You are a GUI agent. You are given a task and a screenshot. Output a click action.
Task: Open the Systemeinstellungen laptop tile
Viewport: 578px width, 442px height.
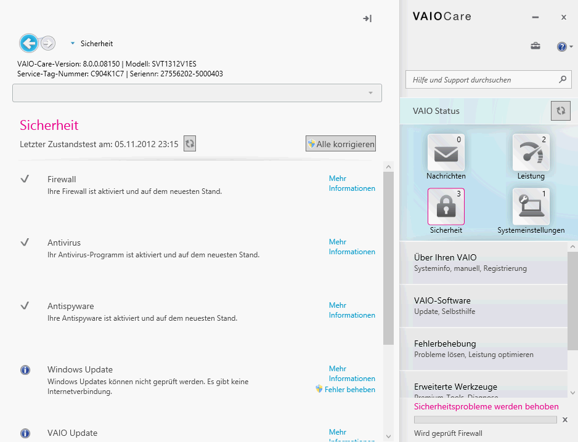(531, 207)
